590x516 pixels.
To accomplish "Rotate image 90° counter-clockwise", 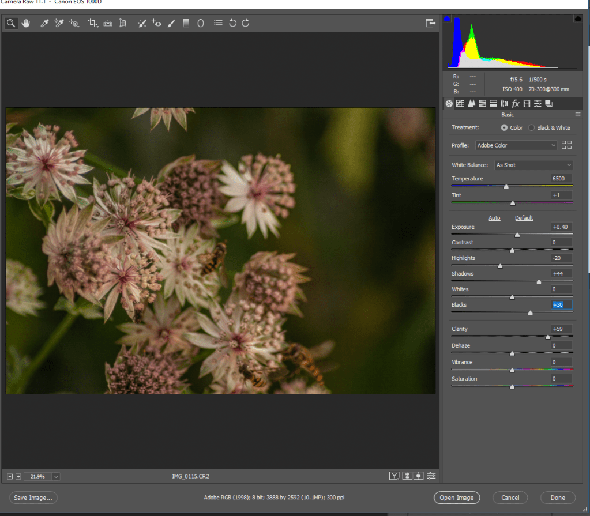I will tap(232, 23).
